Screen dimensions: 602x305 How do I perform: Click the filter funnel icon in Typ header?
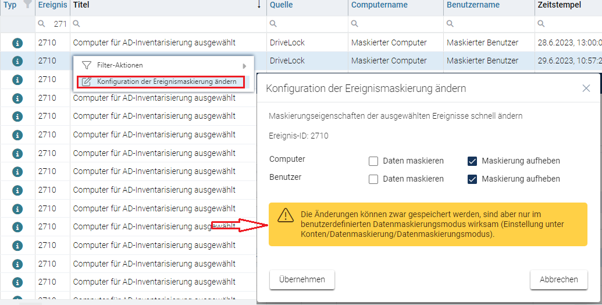point(27,5)
